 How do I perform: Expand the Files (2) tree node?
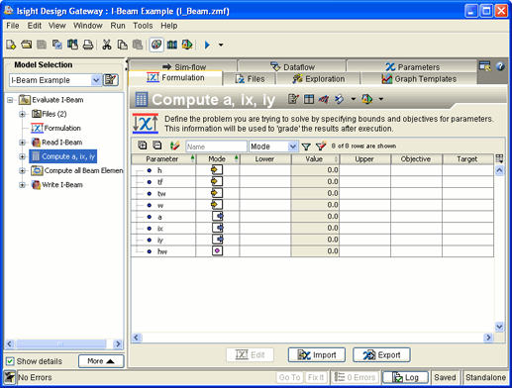22,114
